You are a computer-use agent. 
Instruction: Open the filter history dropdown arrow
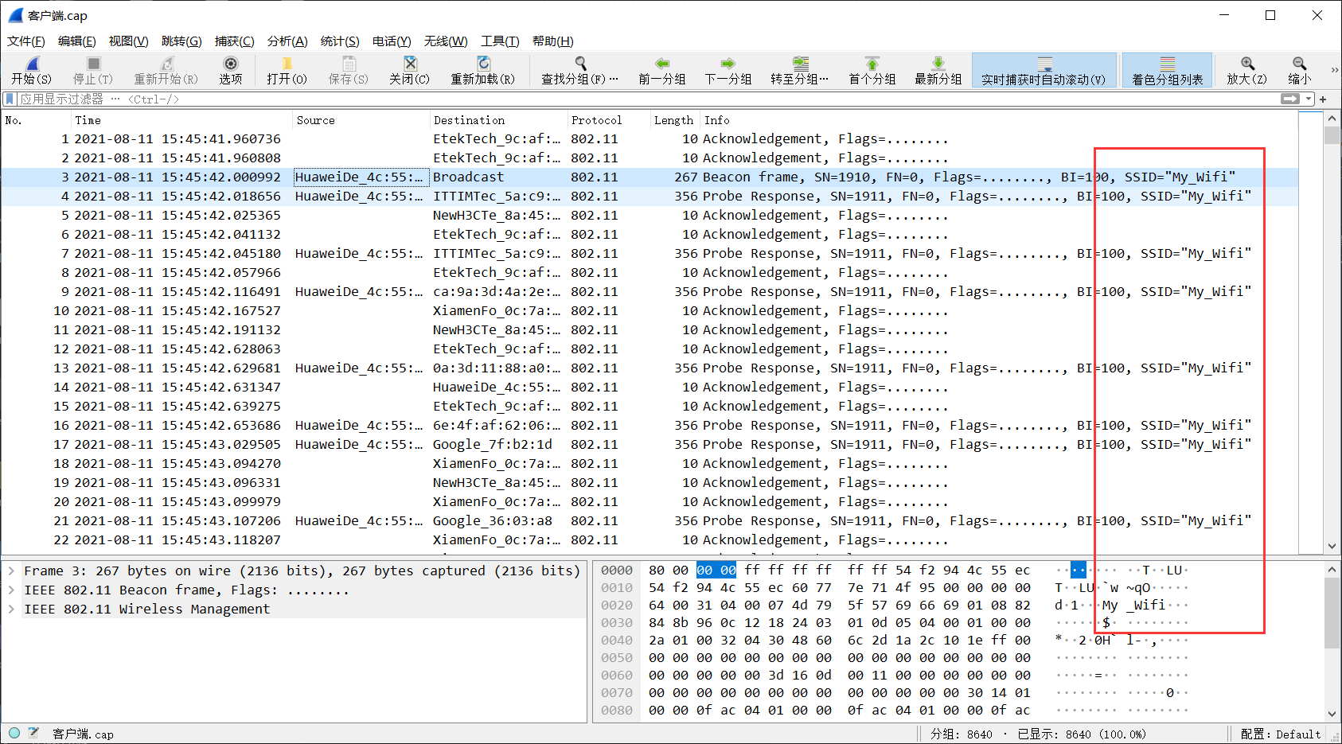1309,99
